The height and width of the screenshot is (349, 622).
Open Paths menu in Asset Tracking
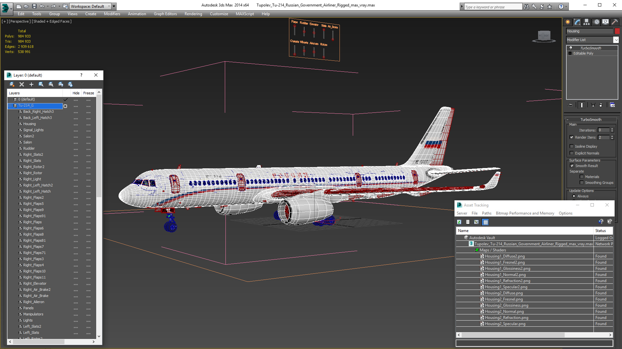point(487,213)
